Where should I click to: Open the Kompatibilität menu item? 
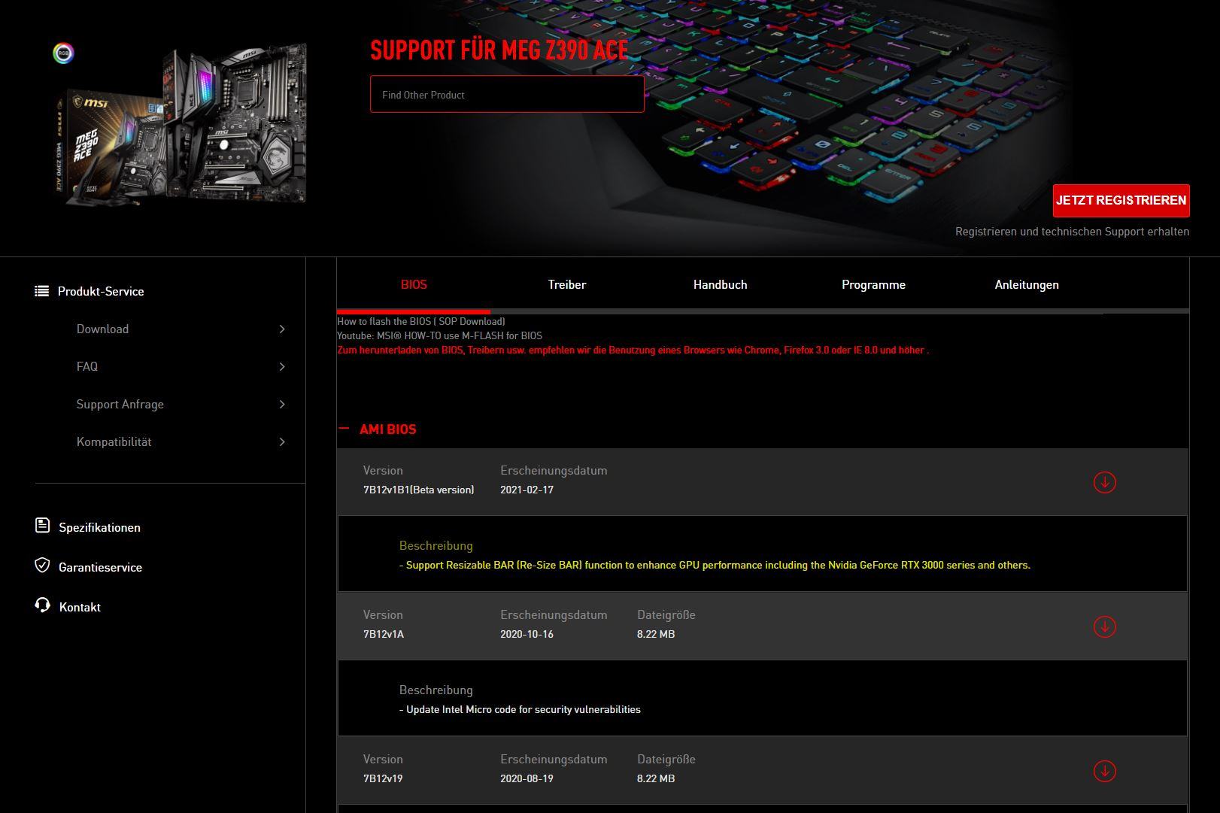click(x=114, y=441)
